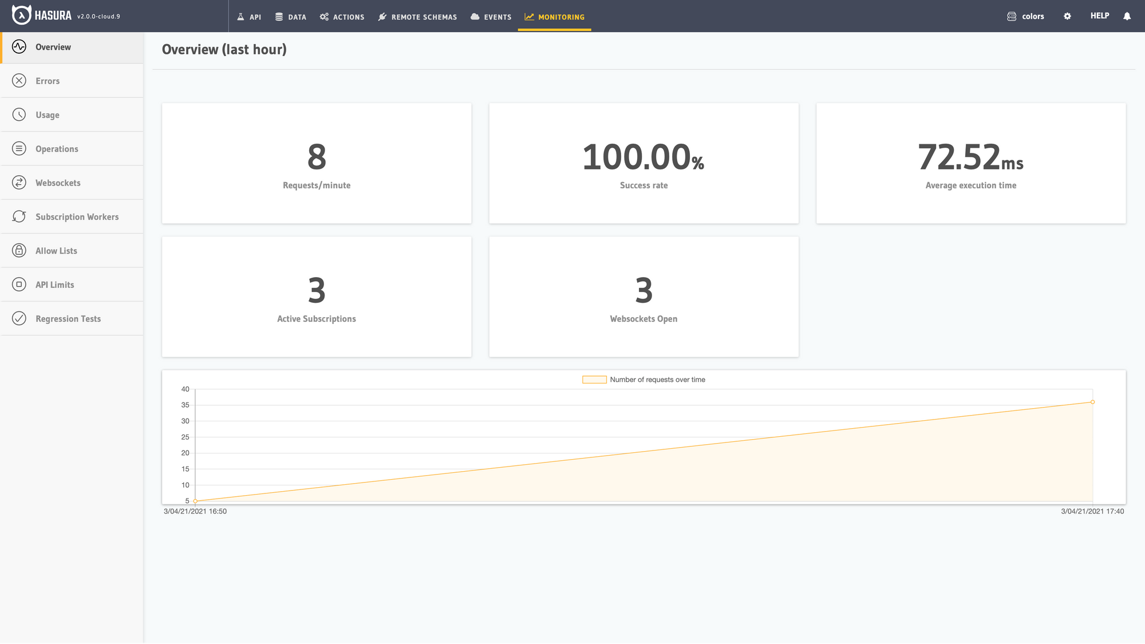
Task: Click the Requests/minute label
Action: click(317, 185)
